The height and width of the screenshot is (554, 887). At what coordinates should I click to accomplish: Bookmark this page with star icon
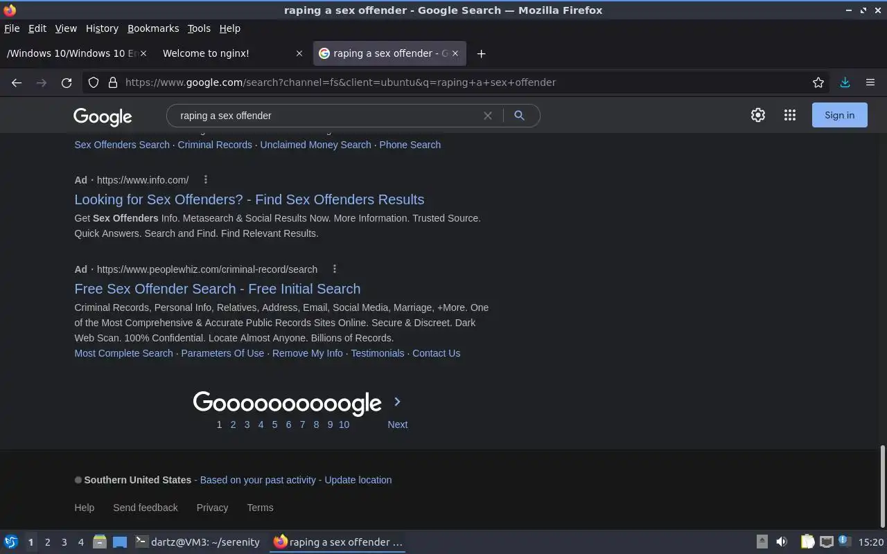[x=818, y=82]
